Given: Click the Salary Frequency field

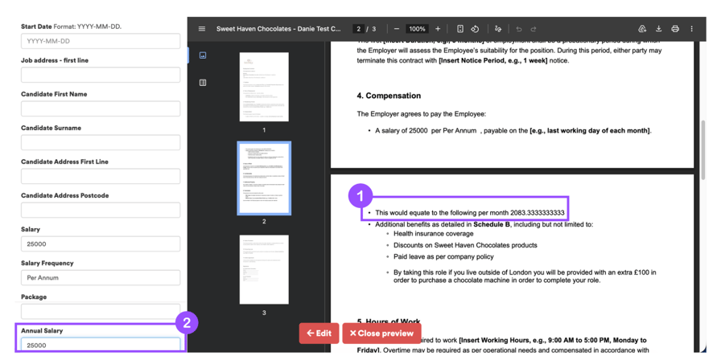Looking at the screenshot, I should pos(101,278).
